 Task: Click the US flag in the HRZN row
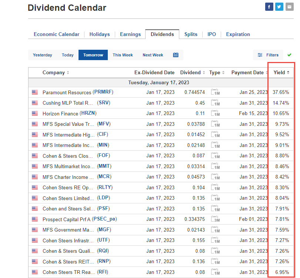coord(35,113)
